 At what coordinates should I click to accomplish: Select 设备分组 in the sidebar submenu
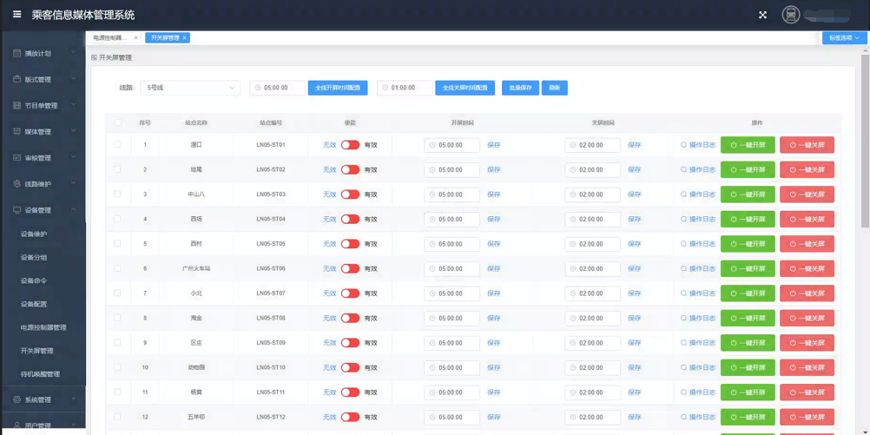pyautogui.click(x=34, y=258)
